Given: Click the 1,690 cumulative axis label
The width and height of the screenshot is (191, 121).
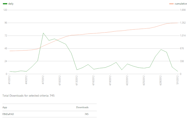Looking at the screenshot, I should click(x=183, y=10).
